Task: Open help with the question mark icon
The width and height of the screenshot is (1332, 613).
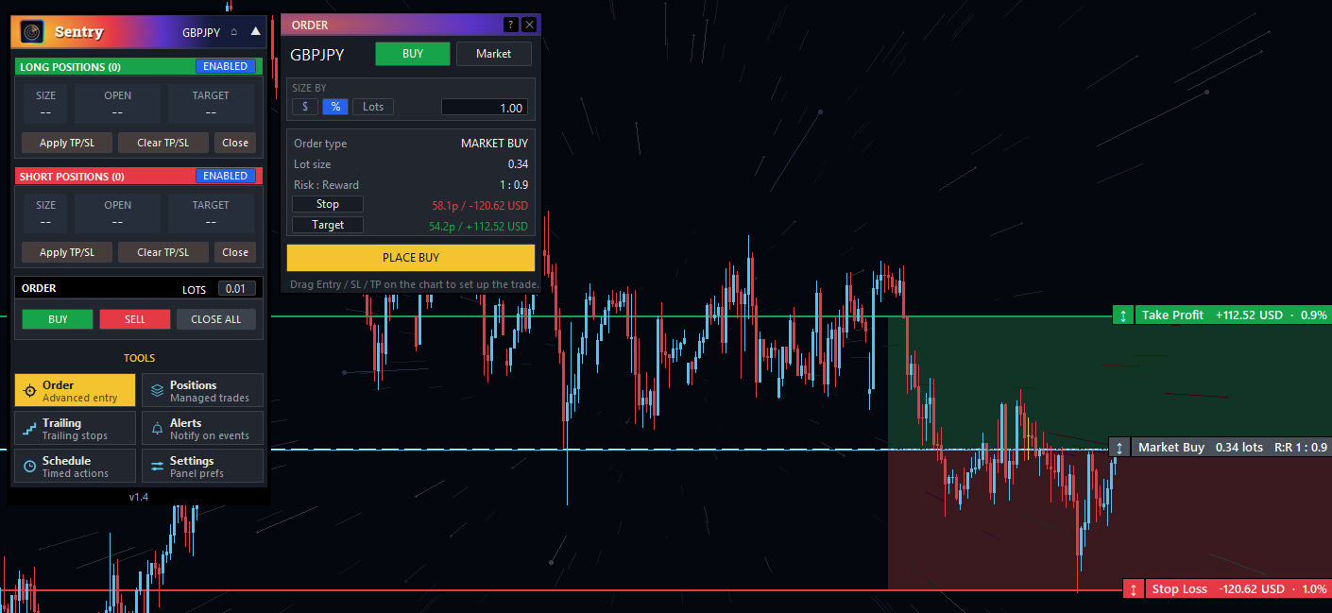Action: click(510, 26)
